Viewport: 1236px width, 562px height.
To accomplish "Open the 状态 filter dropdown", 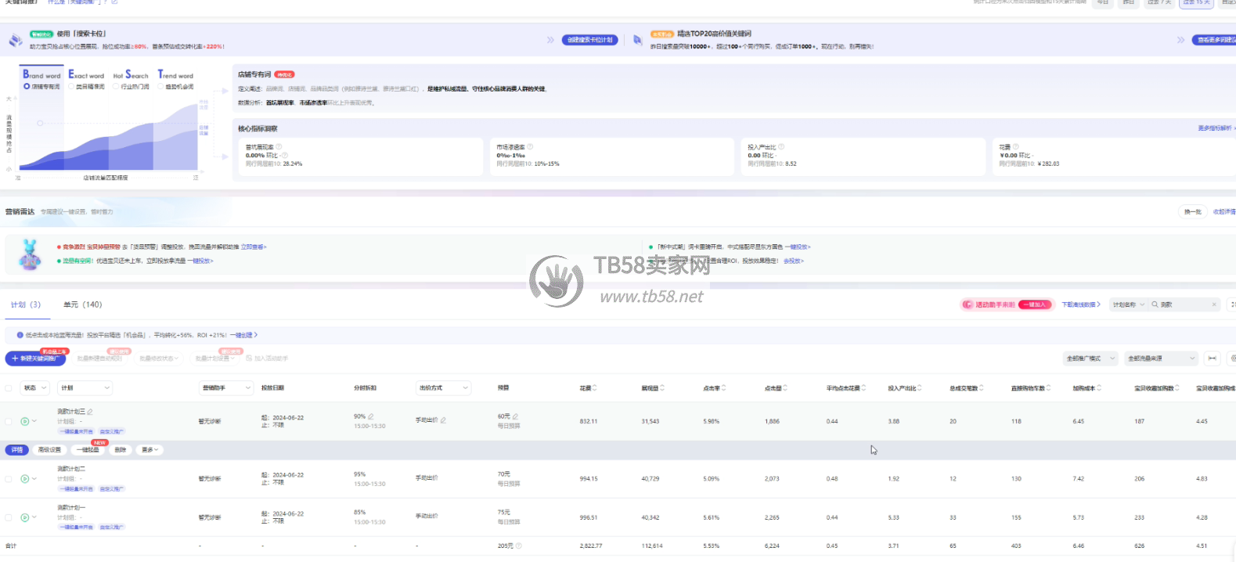I will [35, 388].
